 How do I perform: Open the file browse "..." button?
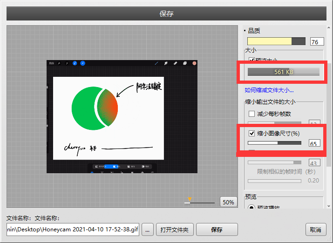coord(148,229)
